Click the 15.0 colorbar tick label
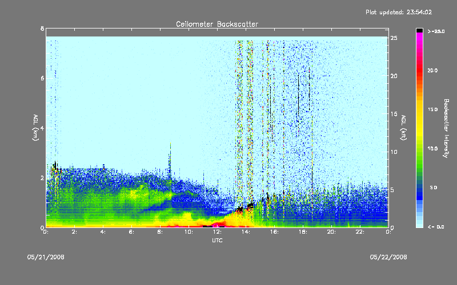The height and width of the screenshot is (285, 457). [x=432, y=109]
